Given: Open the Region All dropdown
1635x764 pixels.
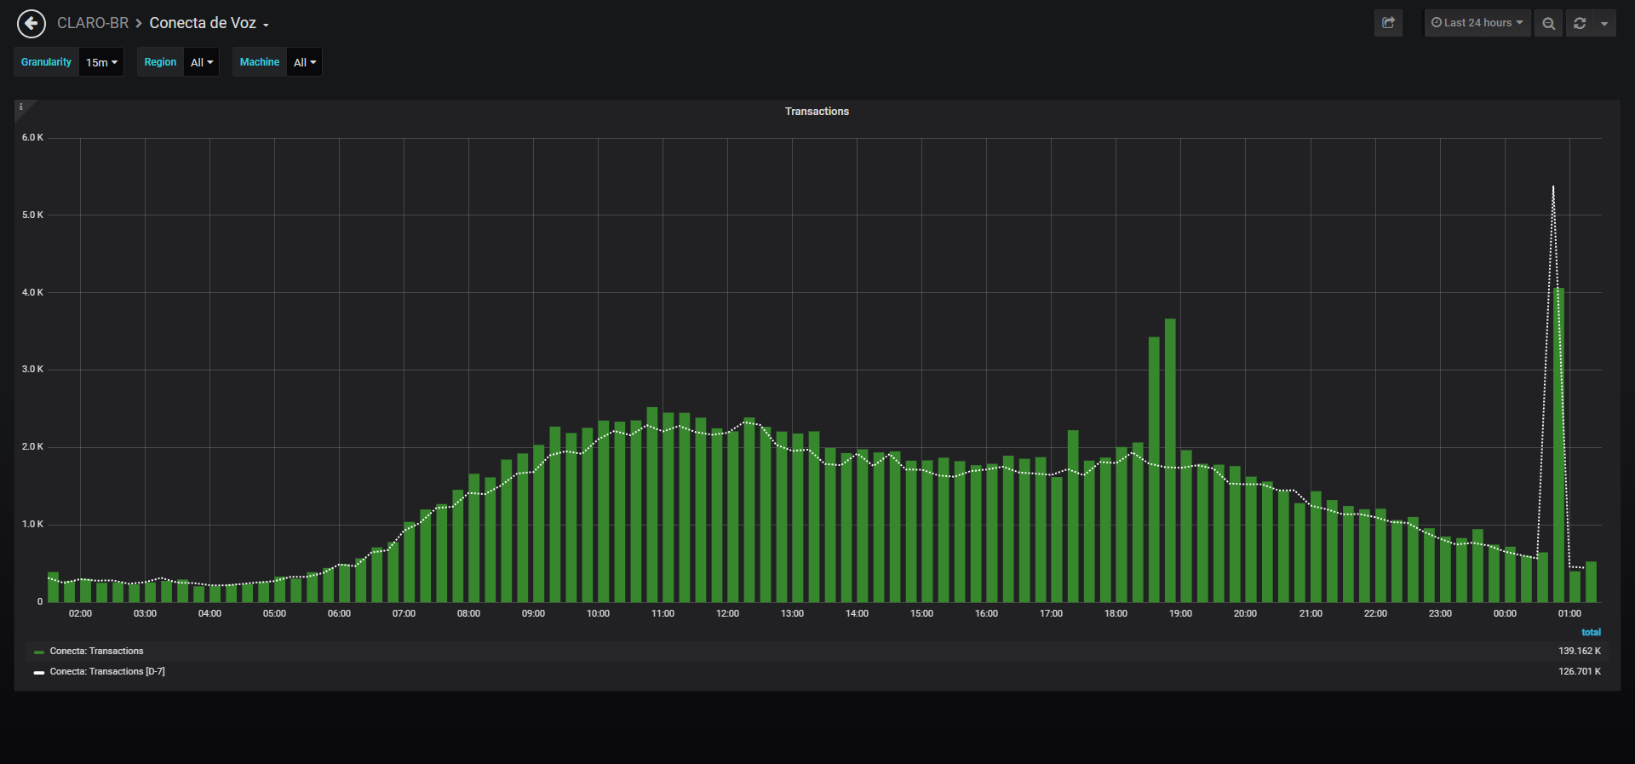Looking at the screenshot, I should (x=202, y=62).
